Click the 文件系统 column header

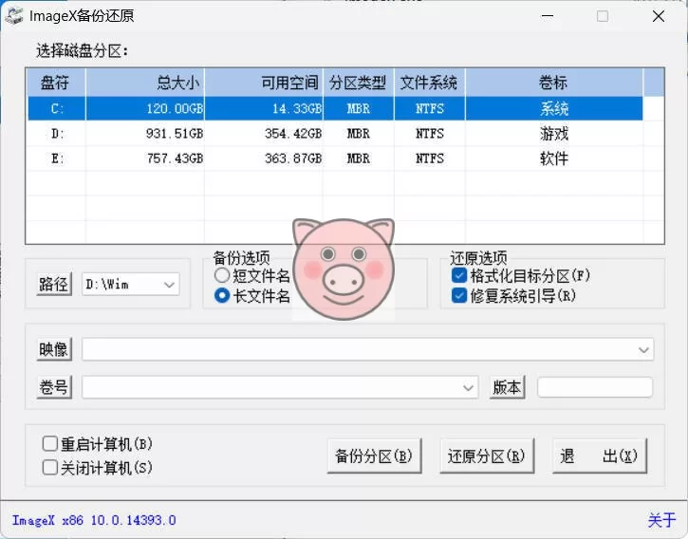(x=430, y=83)
